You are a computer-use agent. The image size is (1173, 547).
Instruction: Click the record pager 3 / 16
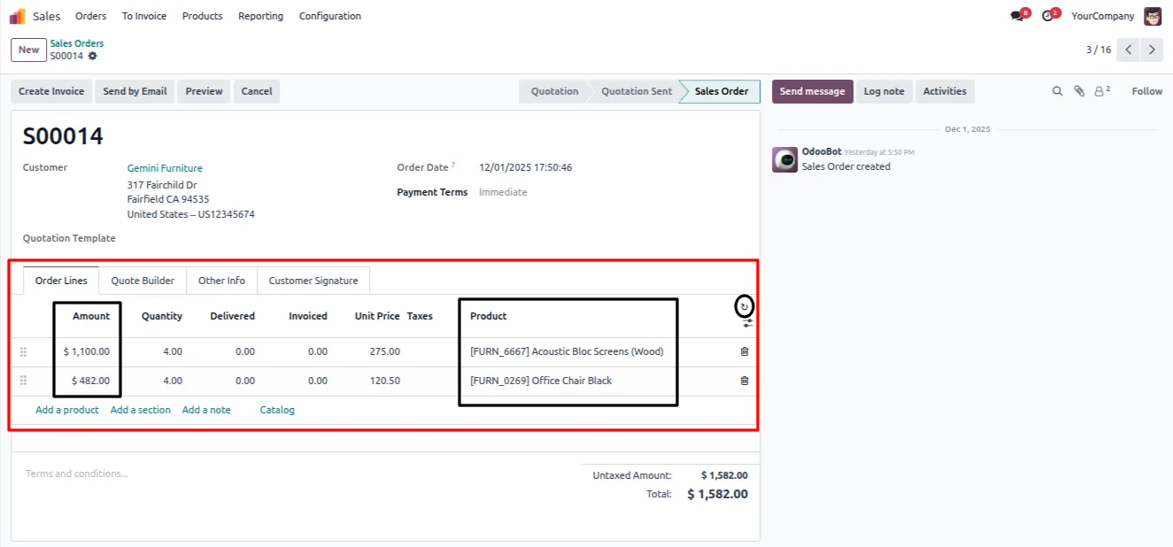click(x=1099, y=50)
